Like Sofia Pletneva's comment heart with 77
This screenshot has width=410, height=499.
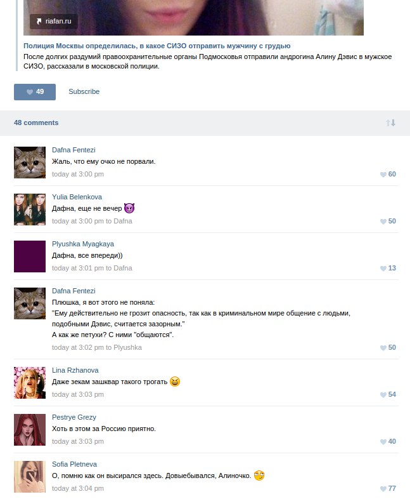tap(388, 488)
